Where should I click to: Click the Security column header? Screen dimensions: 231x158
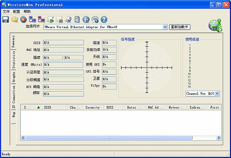click(93, 107)
